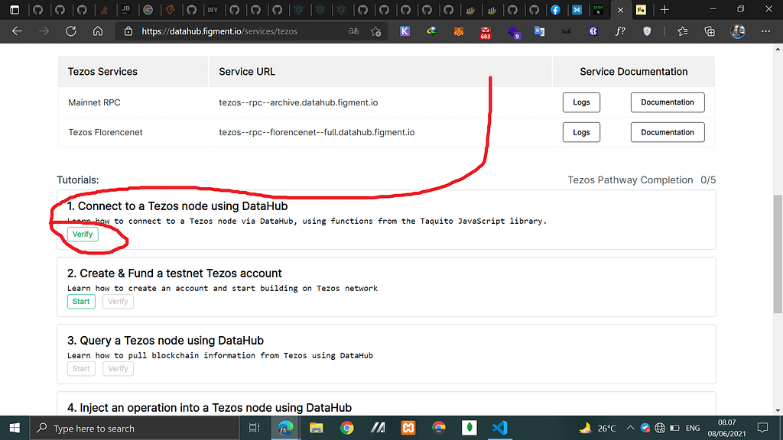The height and width of the screenshot is (440, 783).
Task: Open XAMPP from the taskbar
Action: coord(408,428)
